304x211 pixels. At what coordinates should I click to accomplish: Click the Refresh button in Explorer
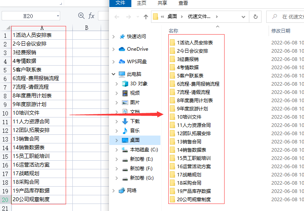[x=256, y=17]
